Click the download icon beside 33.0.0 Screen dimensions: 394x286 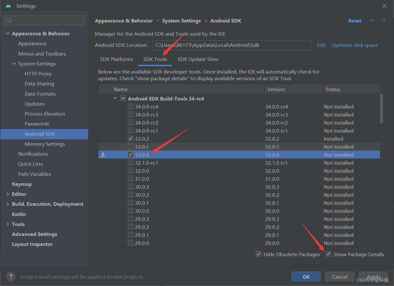pos(103,155)
